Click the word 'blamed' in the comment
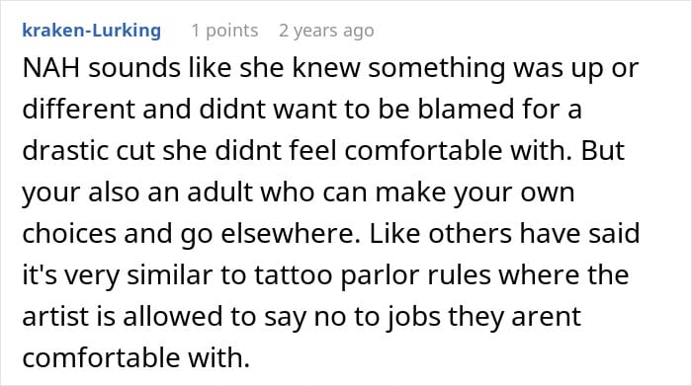Viewport: 692px width, 386px height. pos(466,110)
